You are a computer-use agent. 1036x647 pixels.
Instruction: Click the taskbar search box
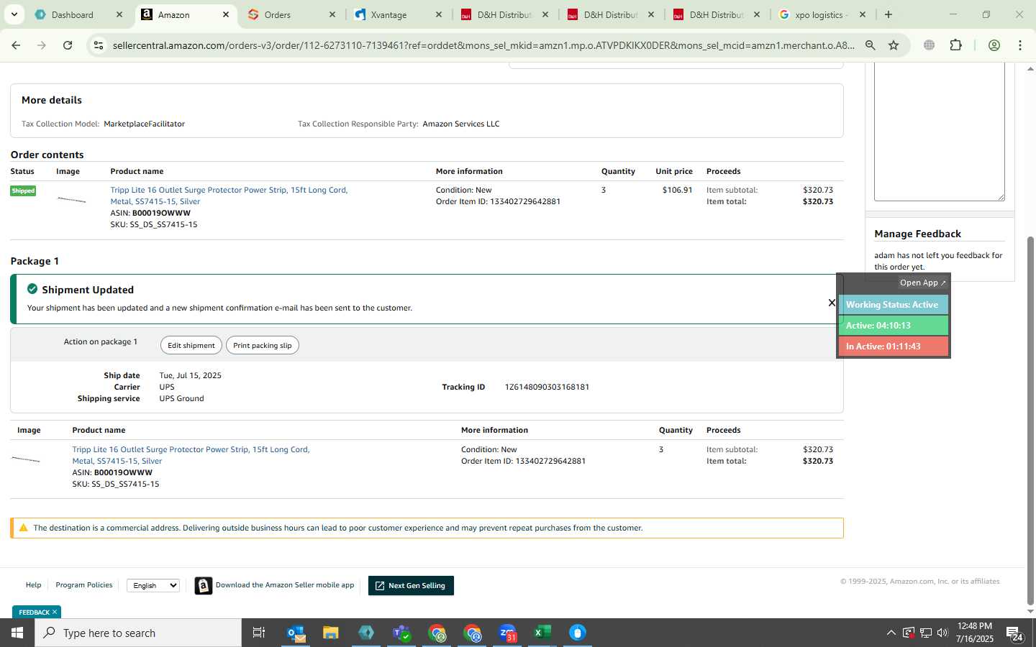[x=138, y=633]
